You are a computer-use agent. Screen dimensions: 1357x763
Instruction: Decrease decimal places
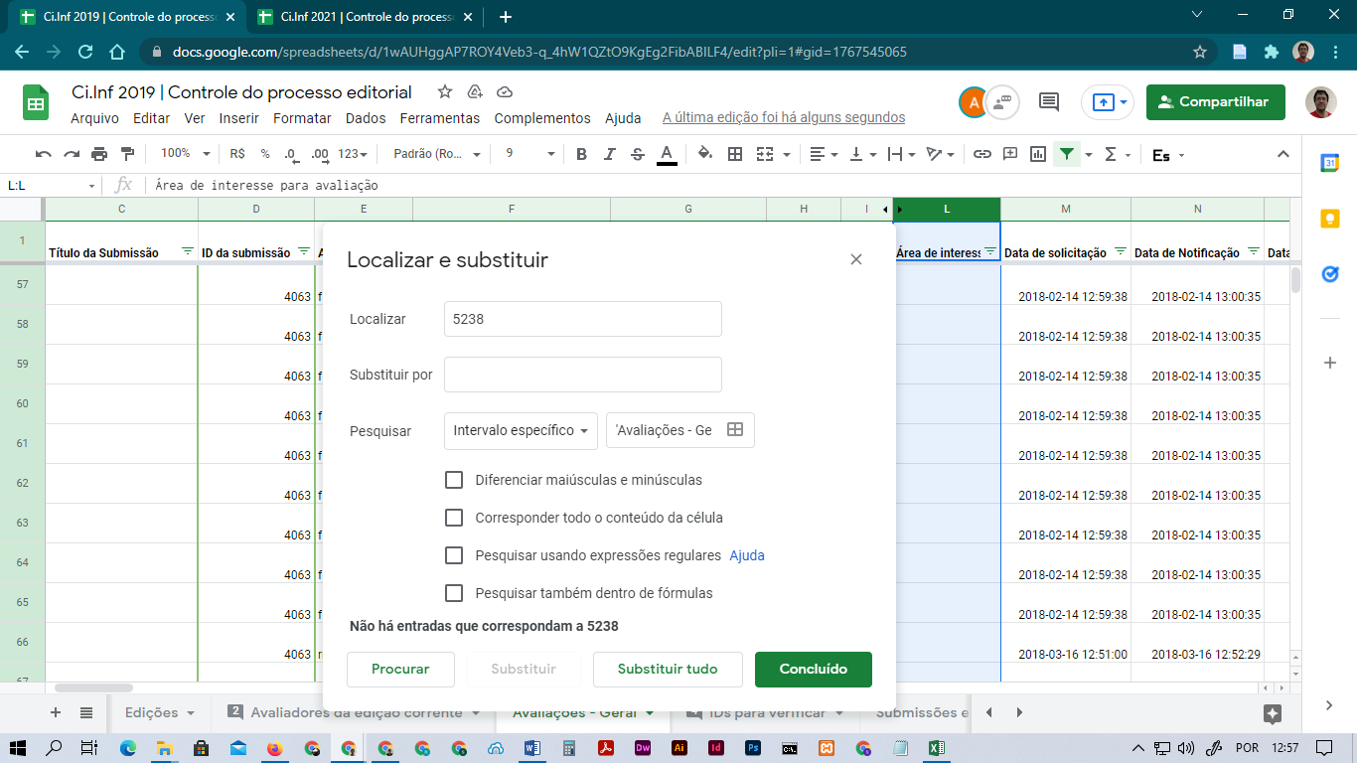291,154
